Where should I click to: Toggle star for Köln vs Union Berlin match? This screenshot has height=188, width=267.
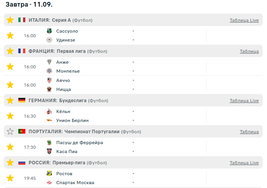pos(10,116)
